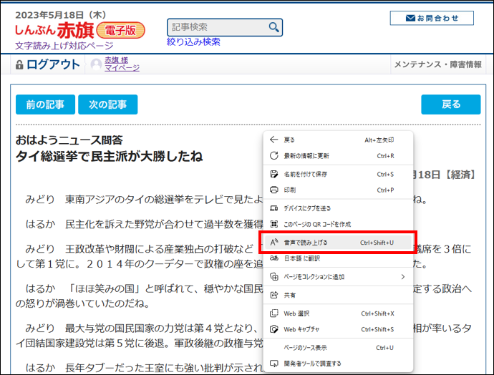This screenshot has height=375, width=494.
Task: Click the read aloud icon
Action: point(274,242)
